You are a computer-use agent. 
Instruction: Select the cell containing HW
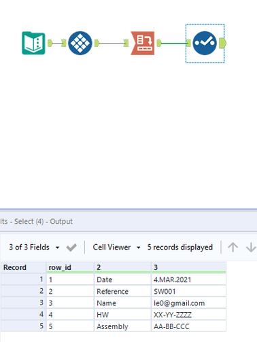(x=122, y=315)
